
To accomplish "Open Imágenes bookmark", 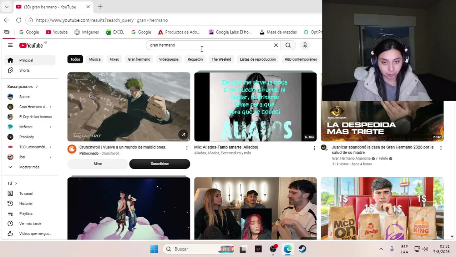I will click(x=86, y=32).
